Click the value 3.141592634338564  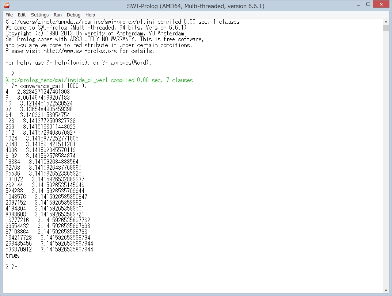click(x=54, y=162)
